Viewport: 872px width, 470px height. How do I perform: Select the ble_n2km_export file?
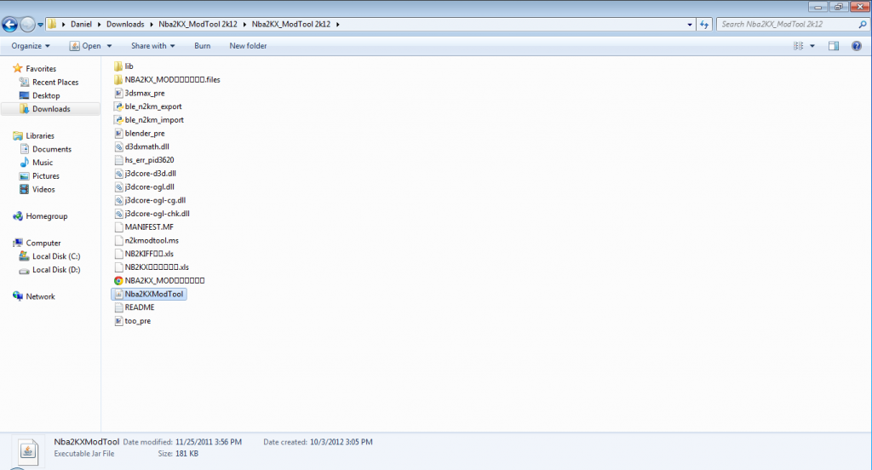(152, 106)
